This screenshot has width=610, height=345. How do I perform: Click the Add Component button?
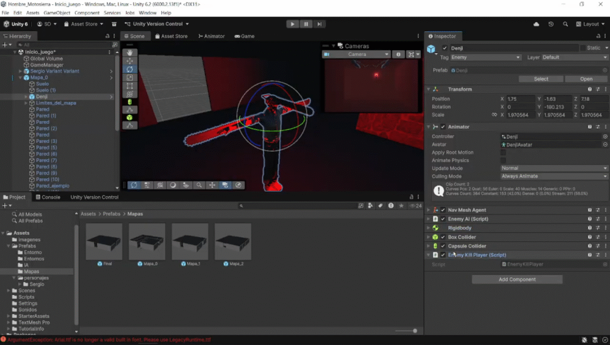click(x=516, y=279)
